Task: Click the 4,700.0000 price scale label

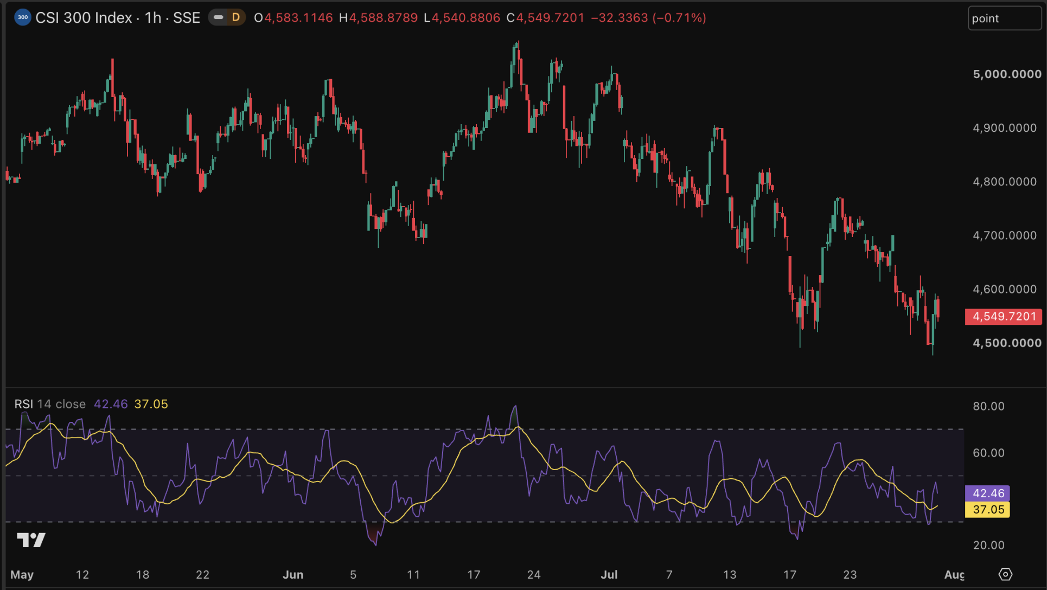Action: 1005,235
